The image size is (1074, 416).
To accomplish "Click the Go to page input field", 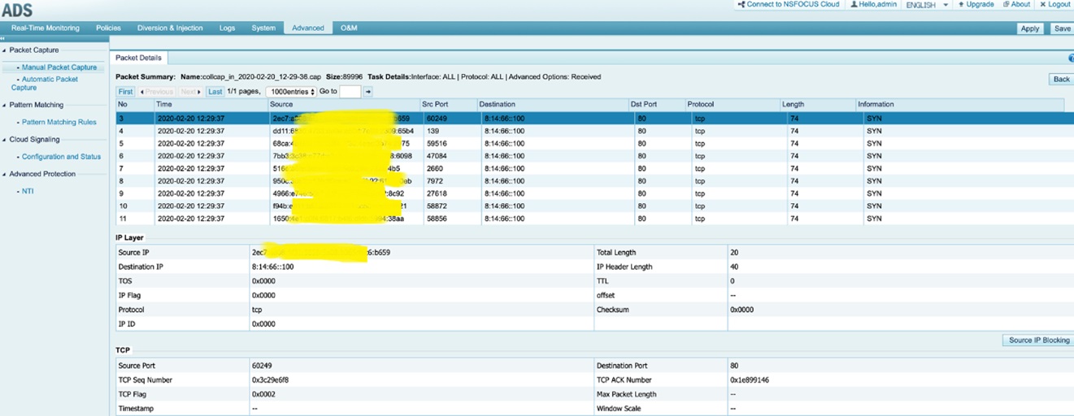I will pos(350,92).
